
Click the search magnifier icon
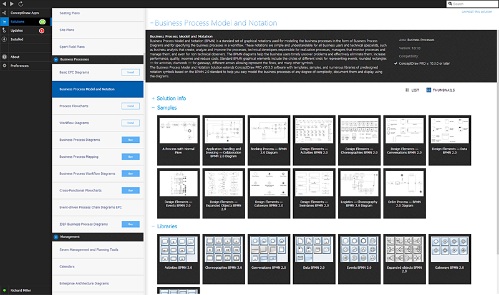pyautogui.click(x=450, y=4)
